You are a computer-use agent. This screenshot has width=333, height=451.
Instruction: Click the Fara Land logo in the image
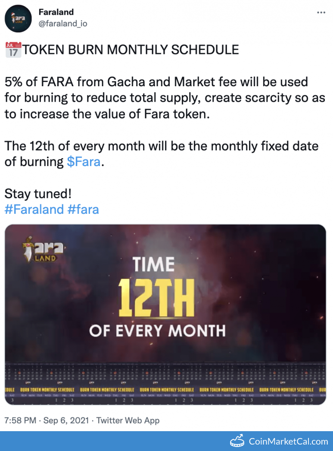(x=44, y=249)
